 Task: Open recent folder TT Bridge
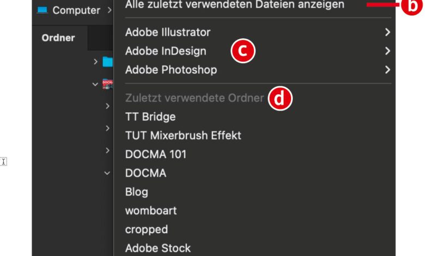click(x=150, y=117)
